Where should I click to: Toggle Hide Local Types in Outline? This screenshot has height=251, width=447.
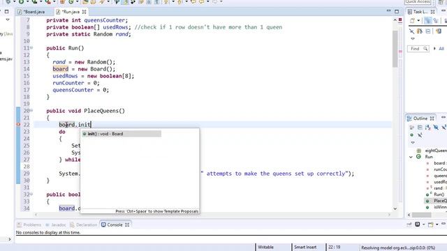pyautogui.click(x=420, y=135)
